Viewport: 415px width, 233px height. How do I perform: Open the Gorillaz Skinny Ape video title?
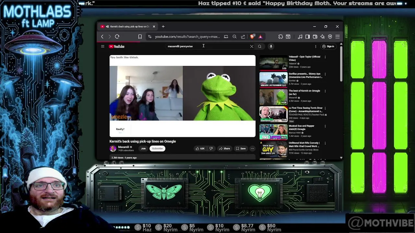pos(305,75)
